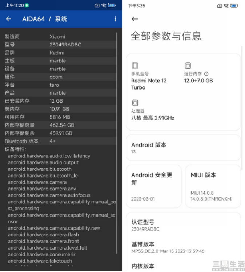245x272 pixels.
Task: Tap the info icon next to 运行内存
Action: [x=206, y=74]
